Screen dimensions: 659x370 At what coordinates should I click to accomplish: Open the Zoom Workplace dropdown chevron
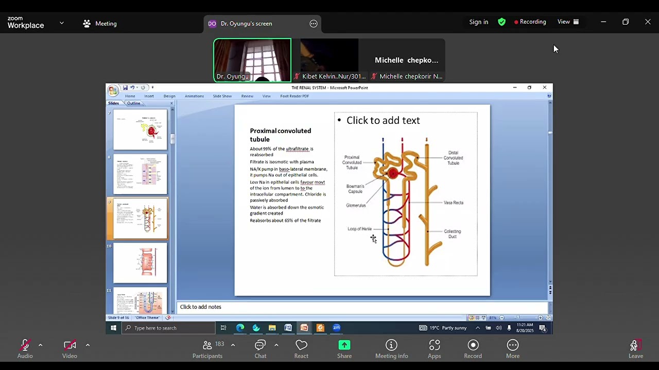[62, 23]
